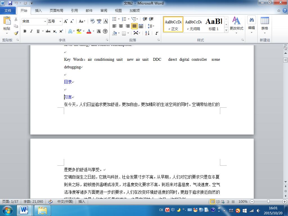Apply strikethrough with the abc icon
Image resolution: width=288 pixels, height=216 pixels.
48,31
